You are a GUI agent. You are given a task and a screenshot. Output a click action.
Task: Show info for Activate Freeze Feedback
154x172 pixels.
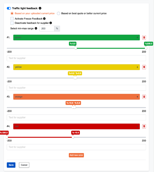(44, 19)
